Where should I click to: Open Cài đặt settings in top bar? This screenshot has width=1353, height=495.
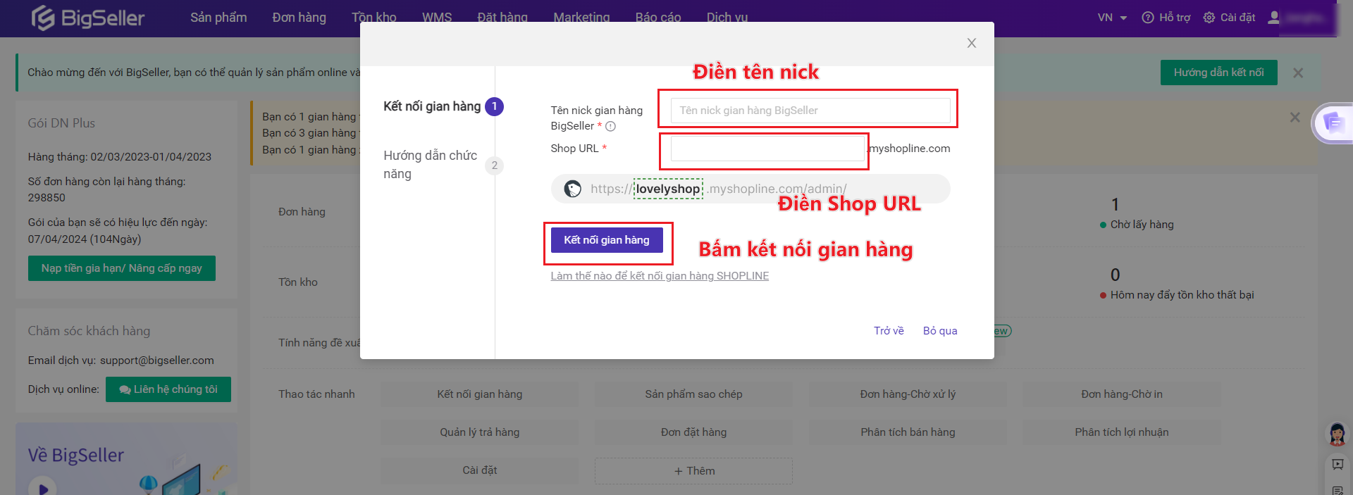point(1229,18)
